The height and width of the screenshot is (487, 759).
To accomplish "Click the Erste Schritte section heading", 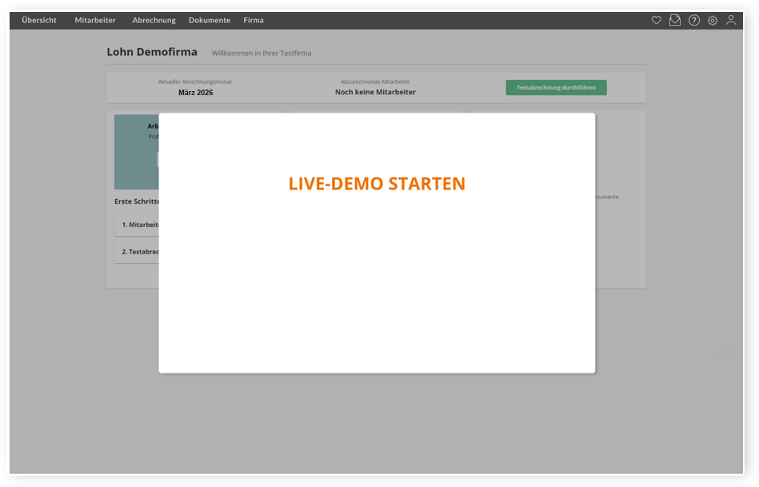I will 137,202.
